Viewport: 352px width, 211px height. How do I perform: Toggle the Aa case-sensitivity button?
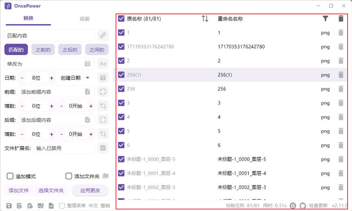(103, 64)
